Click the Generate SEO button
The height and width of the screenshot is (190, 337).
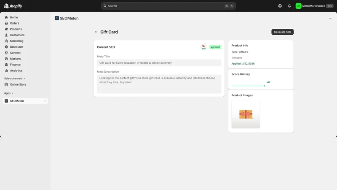pyautogui.click(x=282, y=32)
